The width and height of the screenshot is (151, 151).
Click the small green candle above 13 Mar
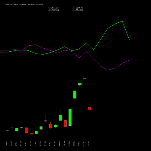[x=80, y=84]
